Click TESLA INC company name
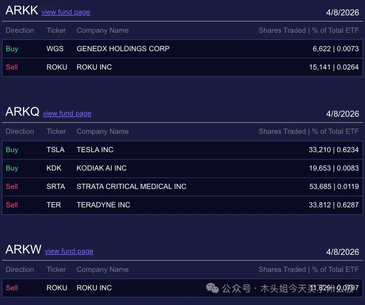Image resolution: width=365 pixels, height=305 pixels. pos(95,149)
